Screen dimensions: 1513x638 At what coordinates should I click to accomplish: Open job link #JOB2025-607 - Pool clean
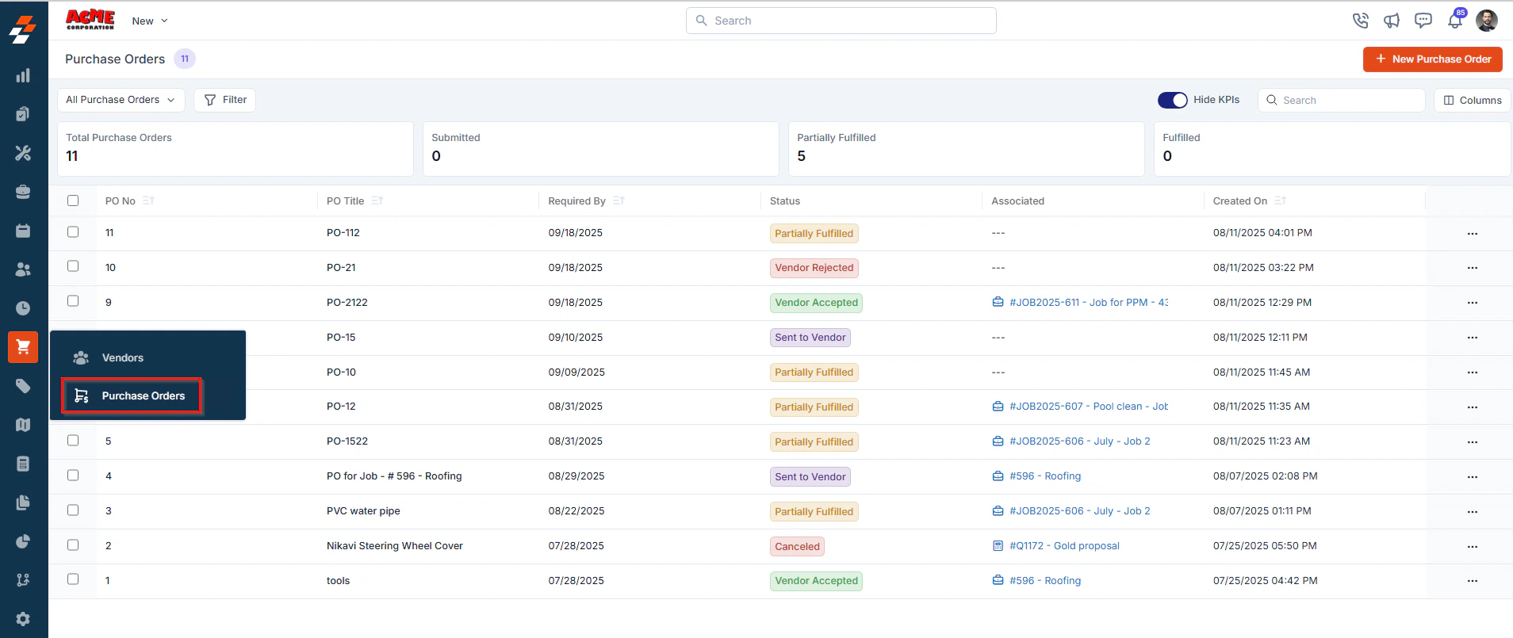[x=1089, y=406]
